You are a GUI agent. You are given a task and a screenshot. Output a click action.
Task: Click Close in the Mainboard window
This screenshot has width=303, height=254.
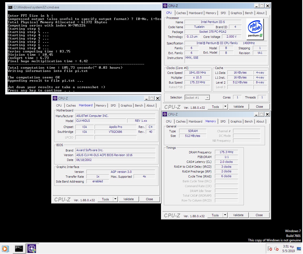(149, 199)
